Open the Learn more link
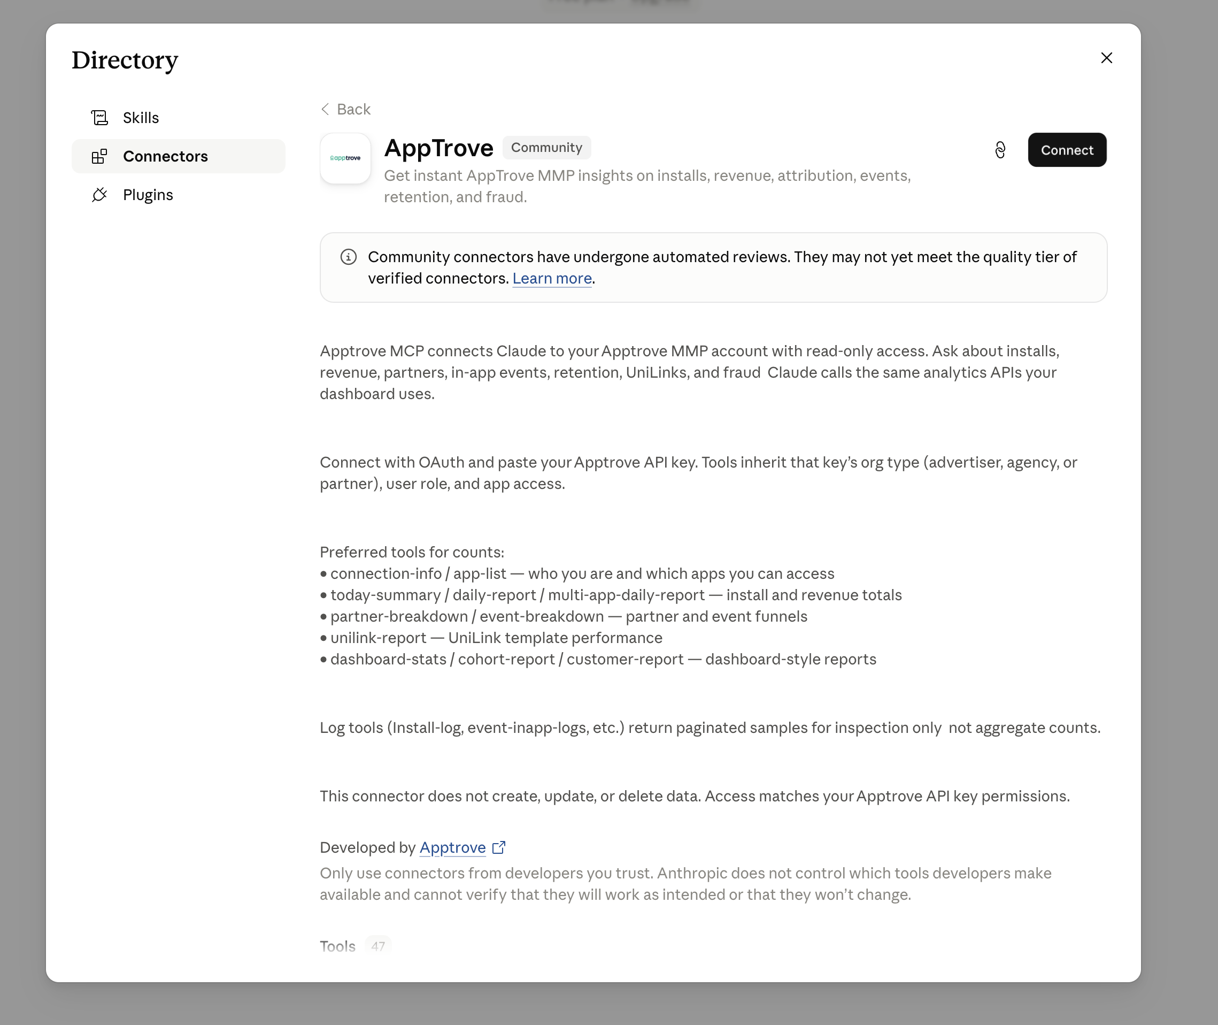This screenshot has height=1025, width=1218. [552, 278]
